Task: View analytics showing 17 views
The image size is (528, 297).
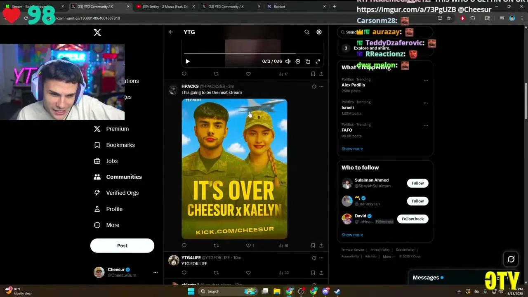Action: point(283,74)
